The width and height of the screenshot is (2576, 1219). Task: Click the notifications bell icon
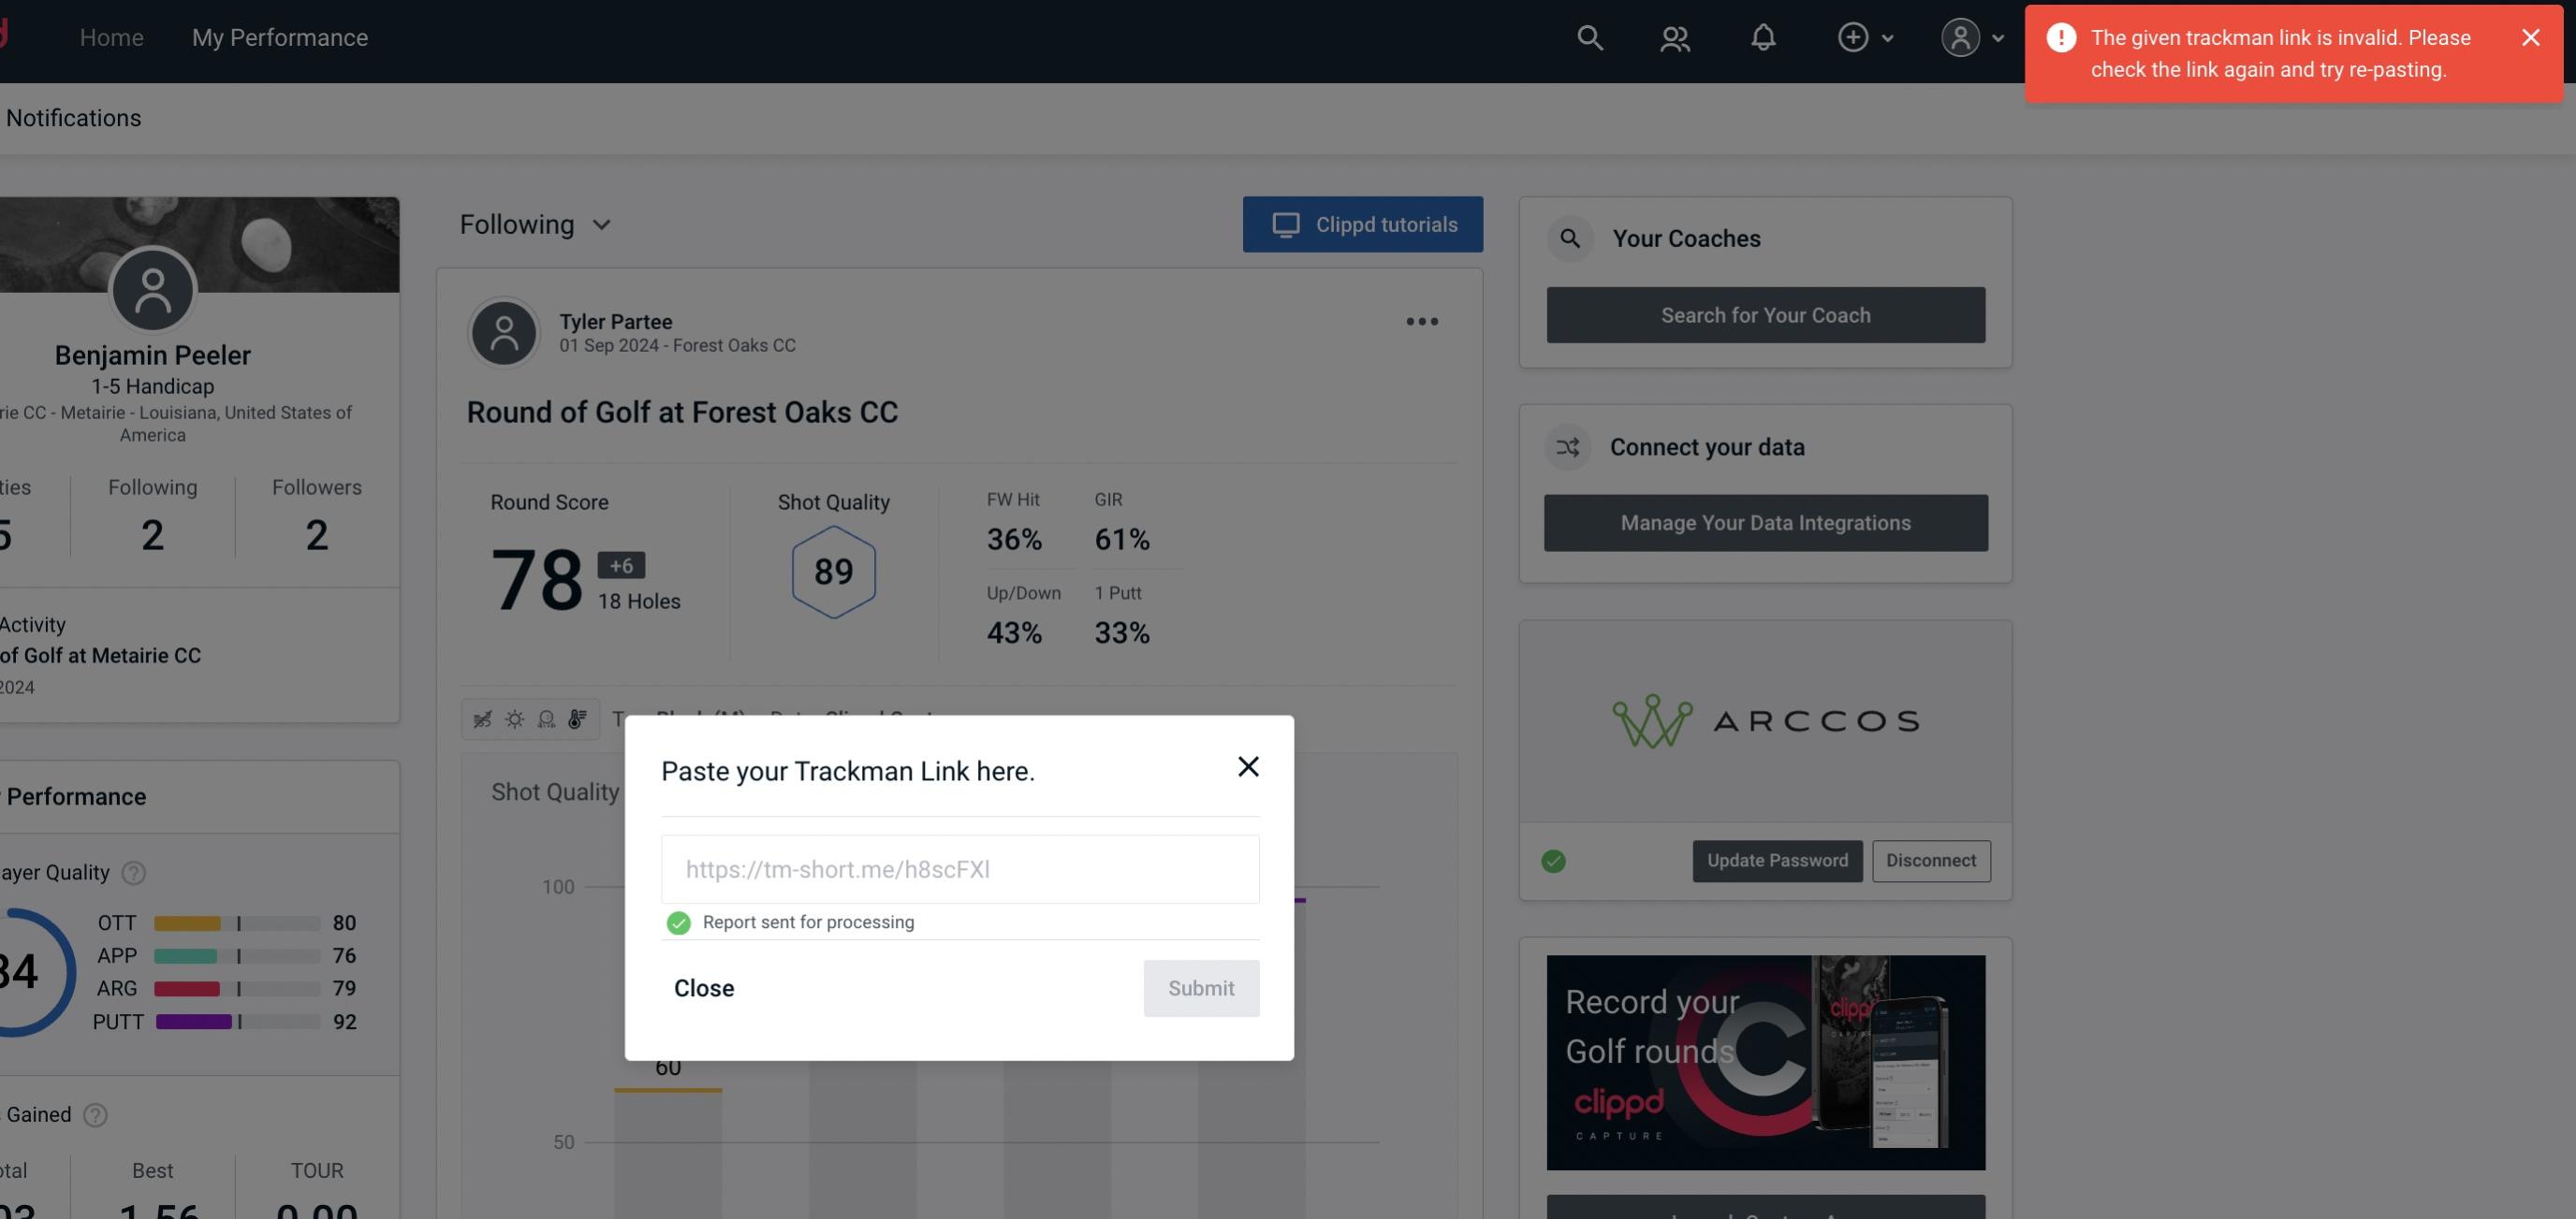point(1763,36)
